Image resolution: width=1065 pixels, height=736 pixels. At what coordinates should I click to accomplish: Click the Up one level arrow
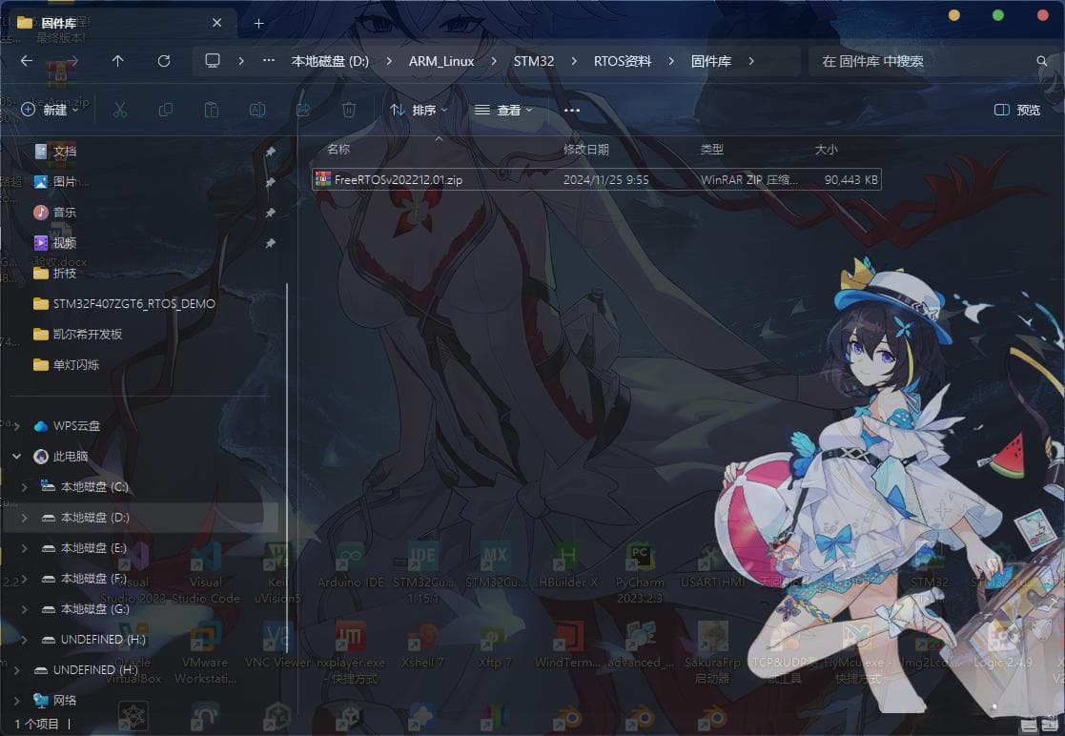point(117,61)
